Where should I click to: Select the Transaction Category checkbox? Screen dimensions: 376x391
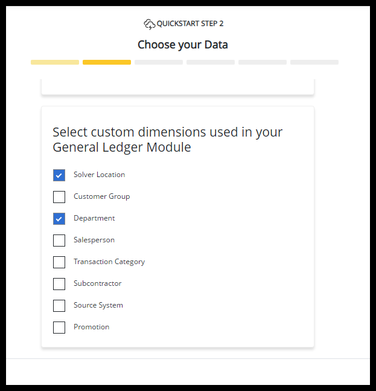pos(59,262)
